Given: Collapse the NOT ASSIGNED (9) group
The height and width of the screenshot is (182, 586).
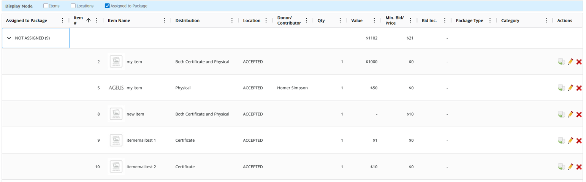Looking at the screenshot, I should tap(9, 38).
